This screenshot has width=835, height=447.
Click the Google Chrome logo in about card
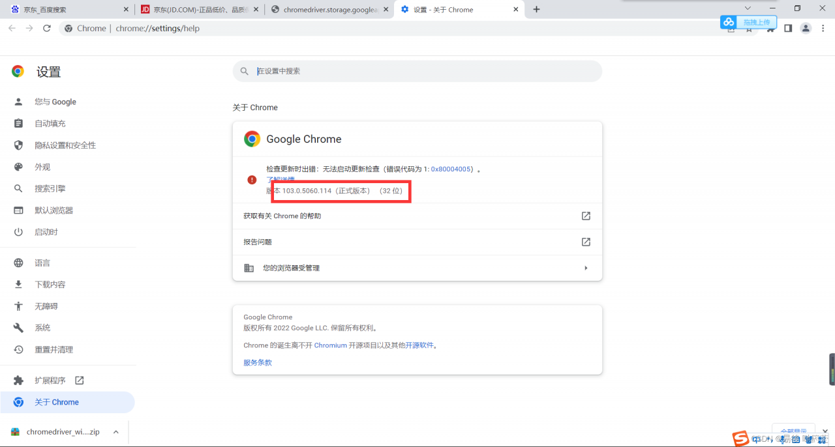252,139
